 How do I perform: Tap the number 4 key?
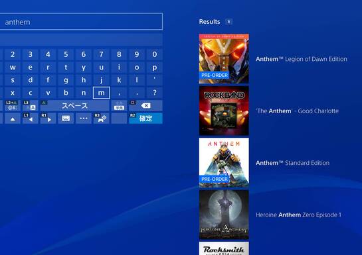pyautogui.click(x=48, y=54)
